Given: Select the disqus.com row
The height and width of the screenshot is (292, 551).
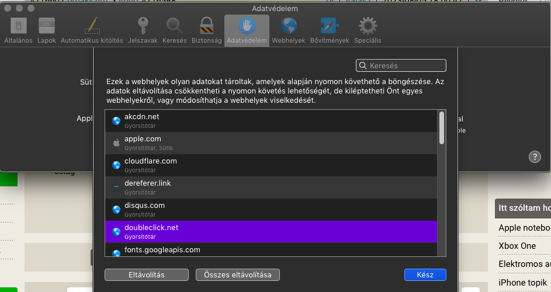Looking at the screenshot, I should coord(271,210).
